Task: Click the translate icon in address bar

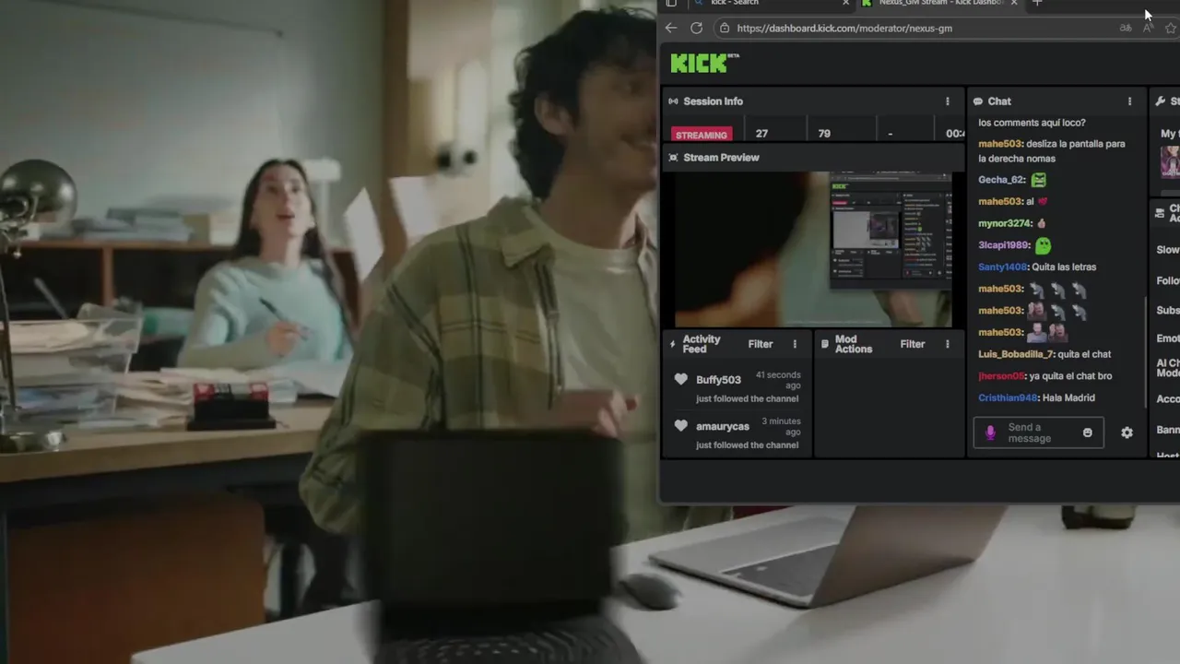Action: [x=1126, y=28]
